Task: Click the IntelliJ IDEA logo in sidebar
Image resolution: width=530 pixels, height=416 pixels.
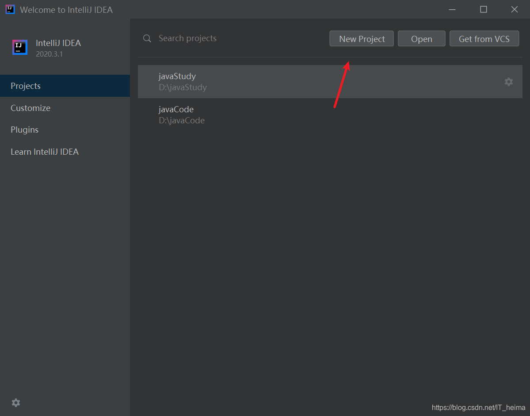Action: click(x=20, y=47)
